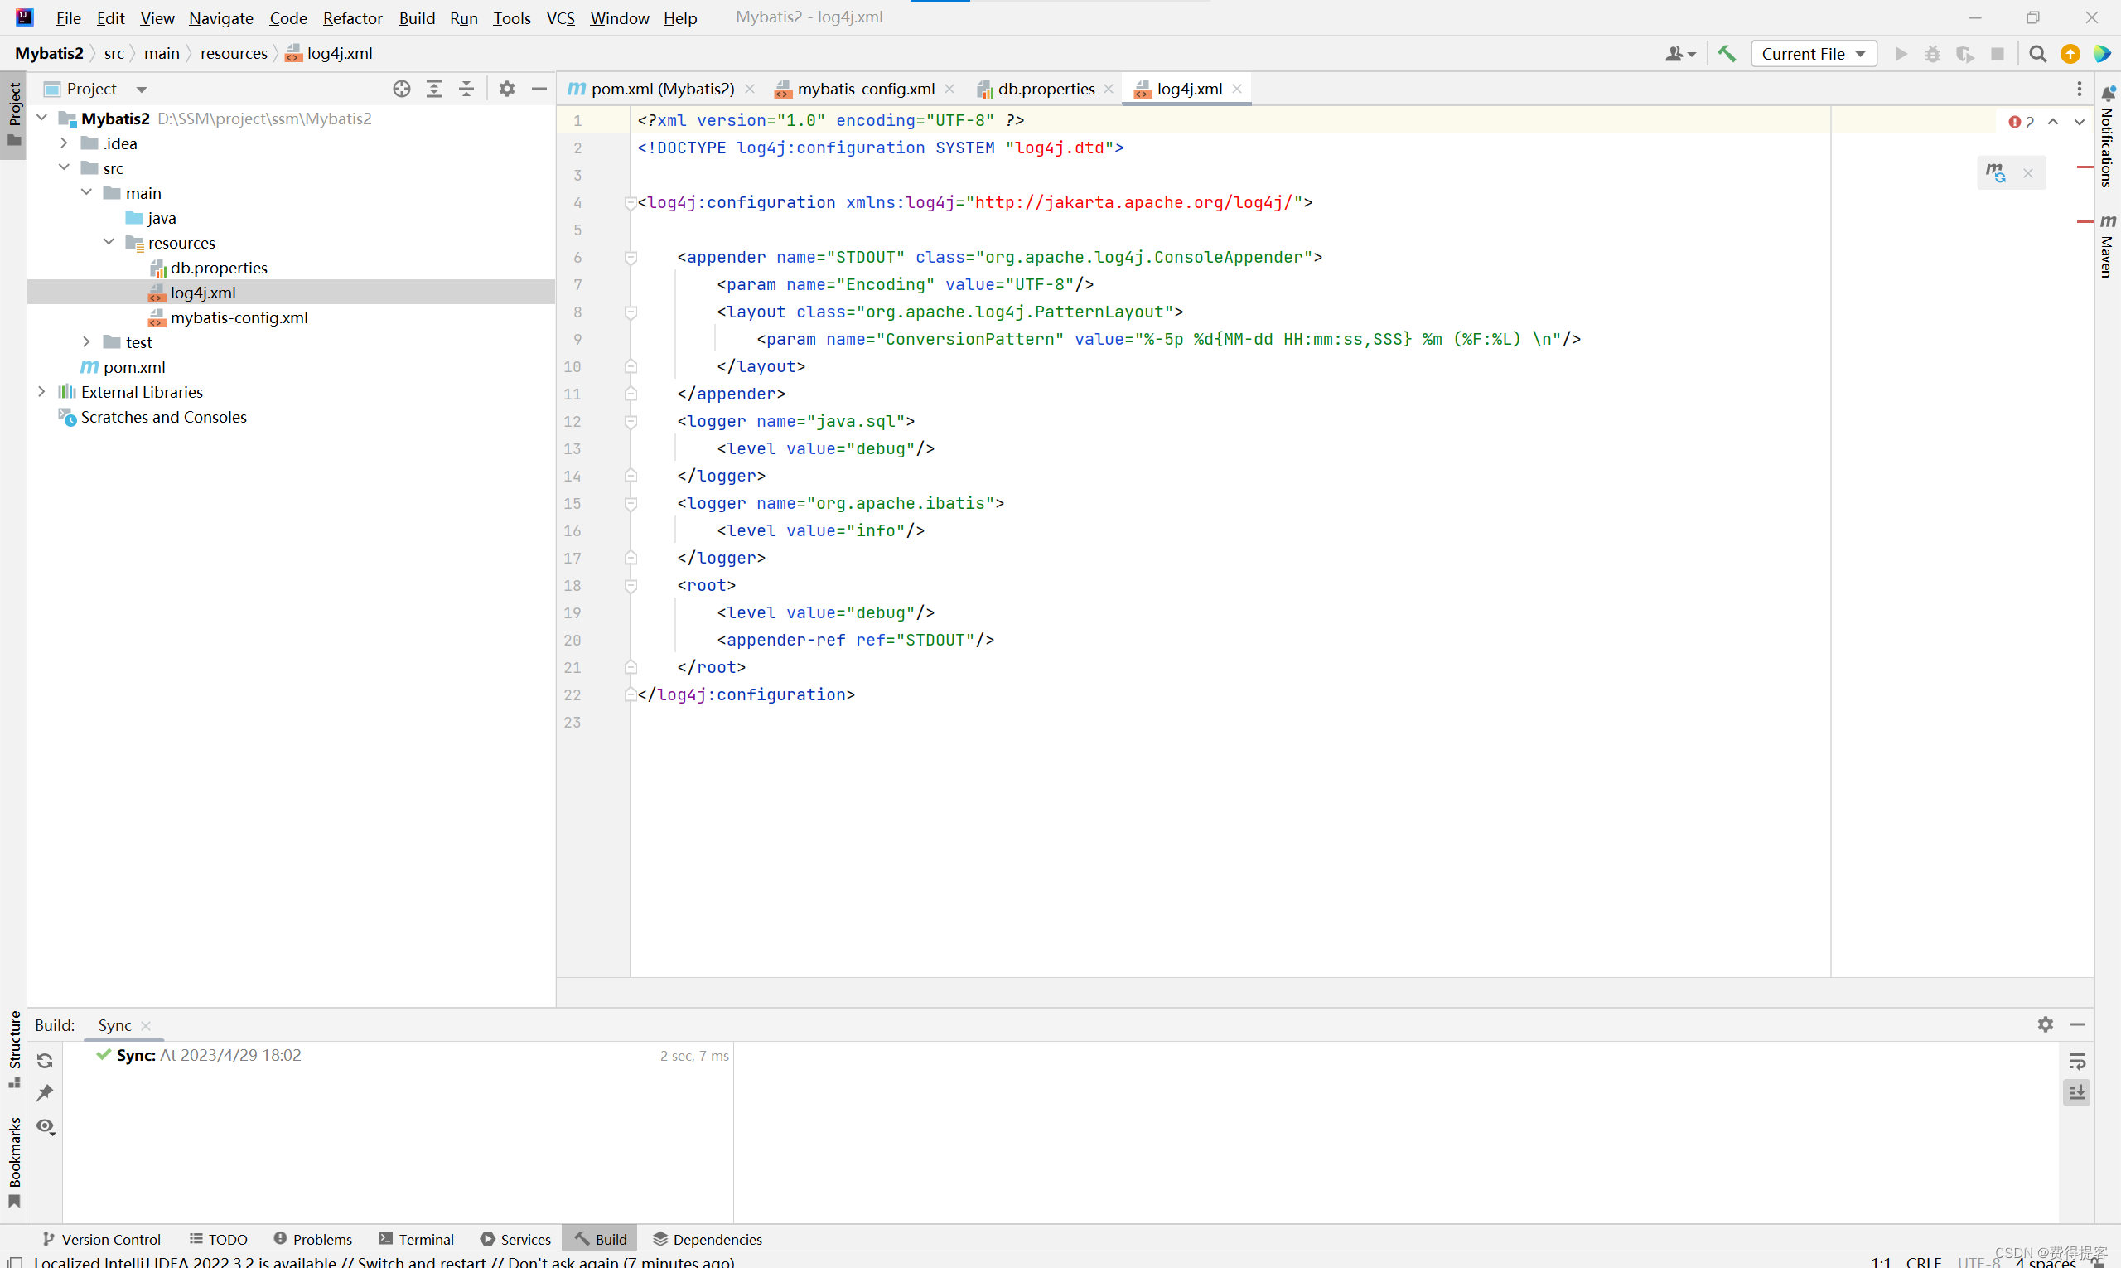The width and height of the screenshot is (2121, 1268).
Task: Toggle soft-wrap in Build output
Action: [2077, 1061]
